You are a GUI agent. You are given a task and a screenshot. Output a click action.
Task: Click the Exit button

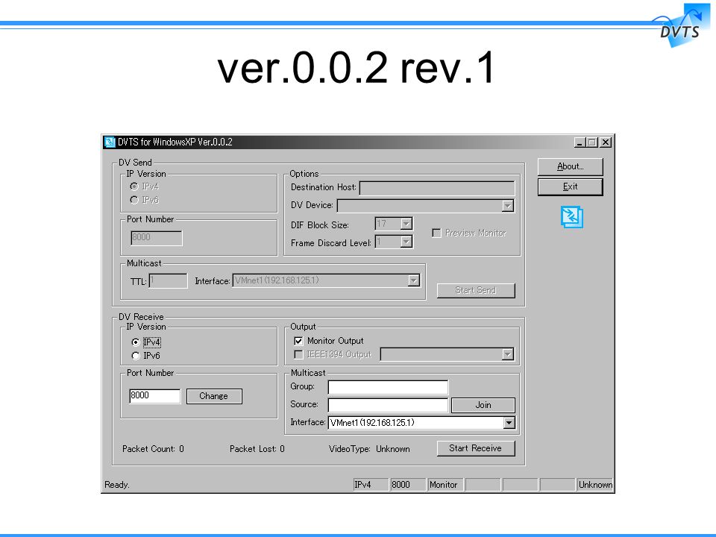(571, 186)
